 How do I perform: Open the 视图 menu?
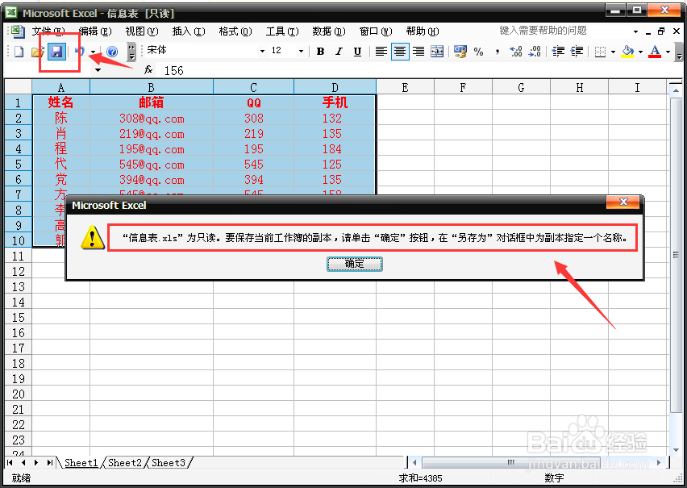(142, 31)
